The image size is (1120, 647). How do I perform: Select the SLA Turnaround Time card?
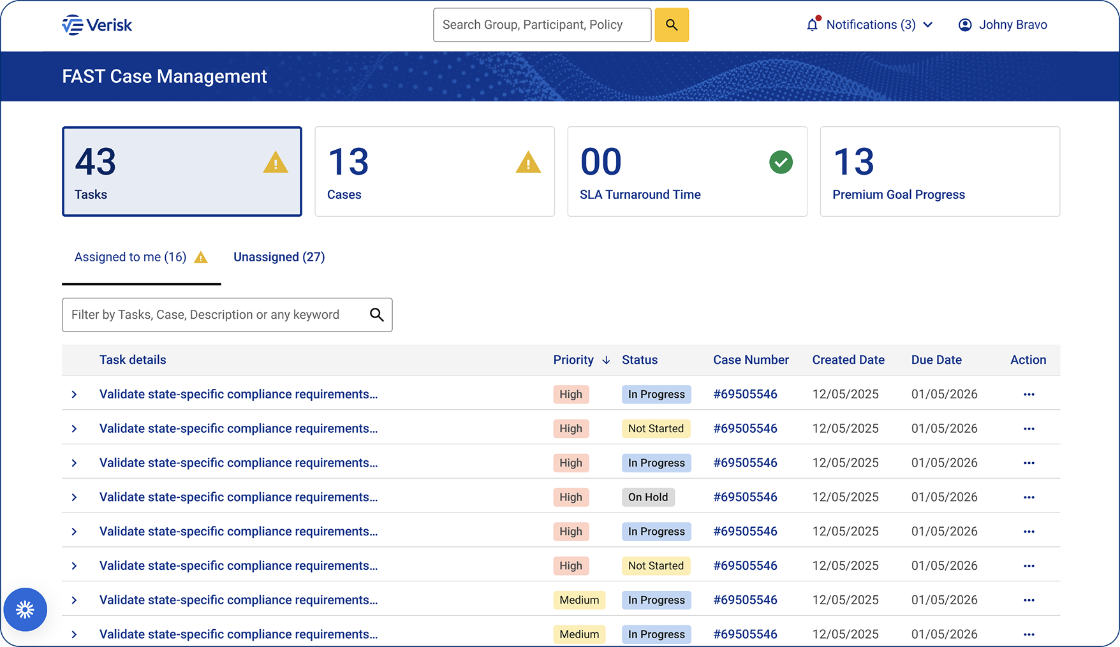pos(687,171)
